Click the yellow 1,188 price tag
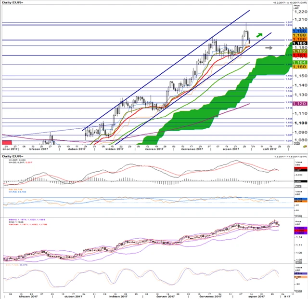Viewport: 308px width, 299px height. coord(300,35)
